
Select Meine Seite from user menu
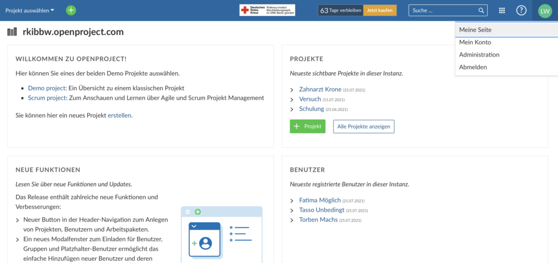(x=506, y=30)
